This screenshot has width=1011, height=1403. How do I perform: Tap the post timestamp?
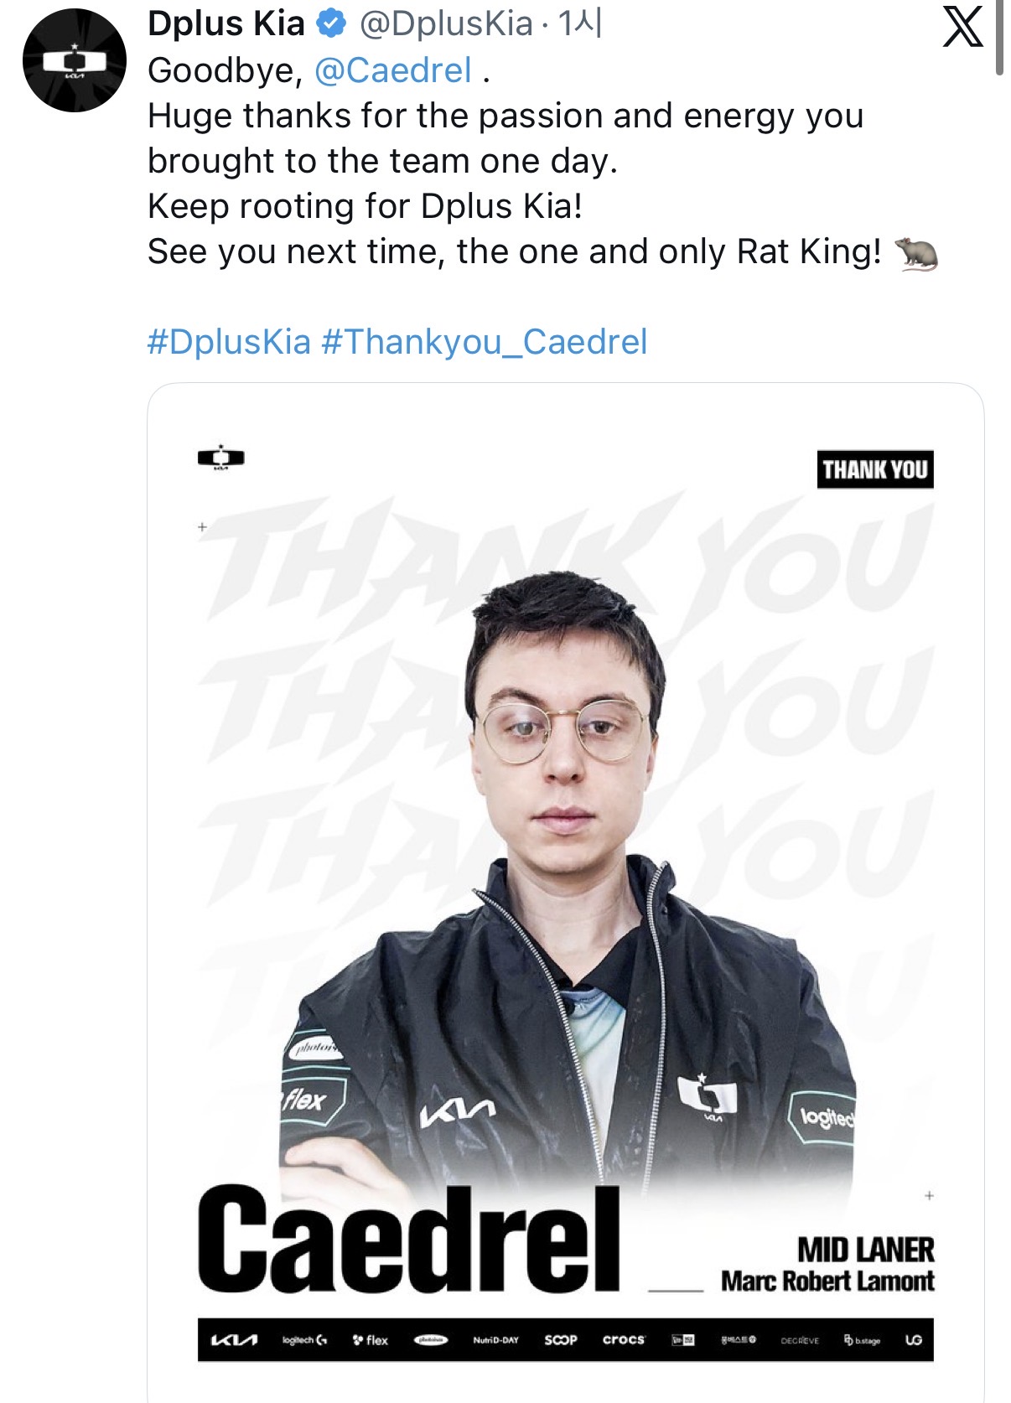[x=581, y=24]
